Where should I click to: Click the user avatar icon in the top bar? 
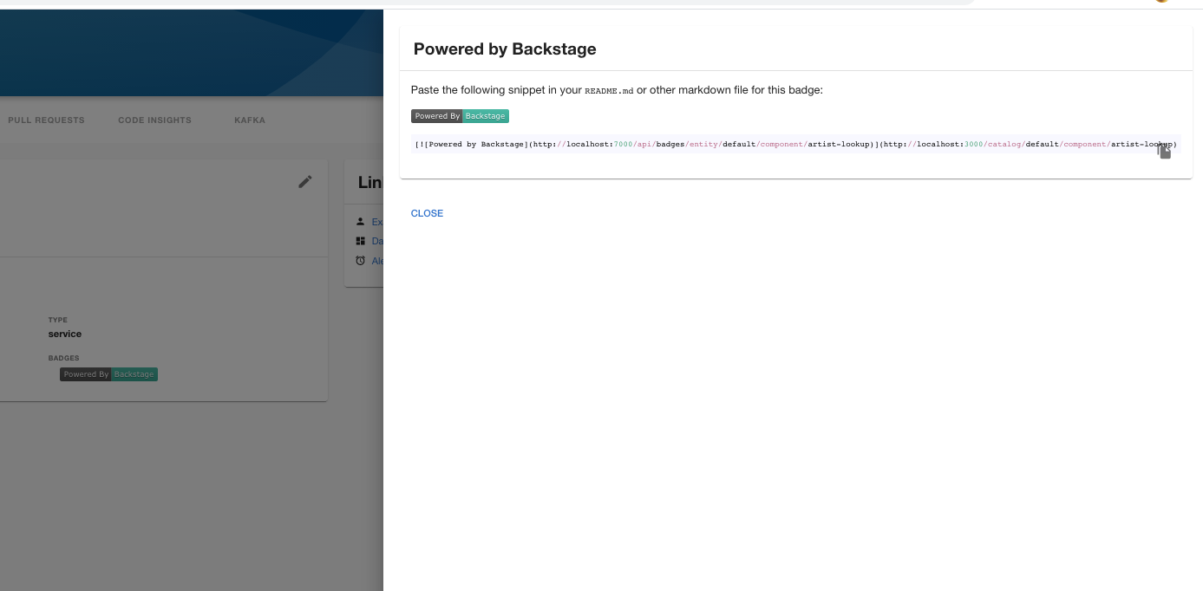click(x=1162, y=3)
